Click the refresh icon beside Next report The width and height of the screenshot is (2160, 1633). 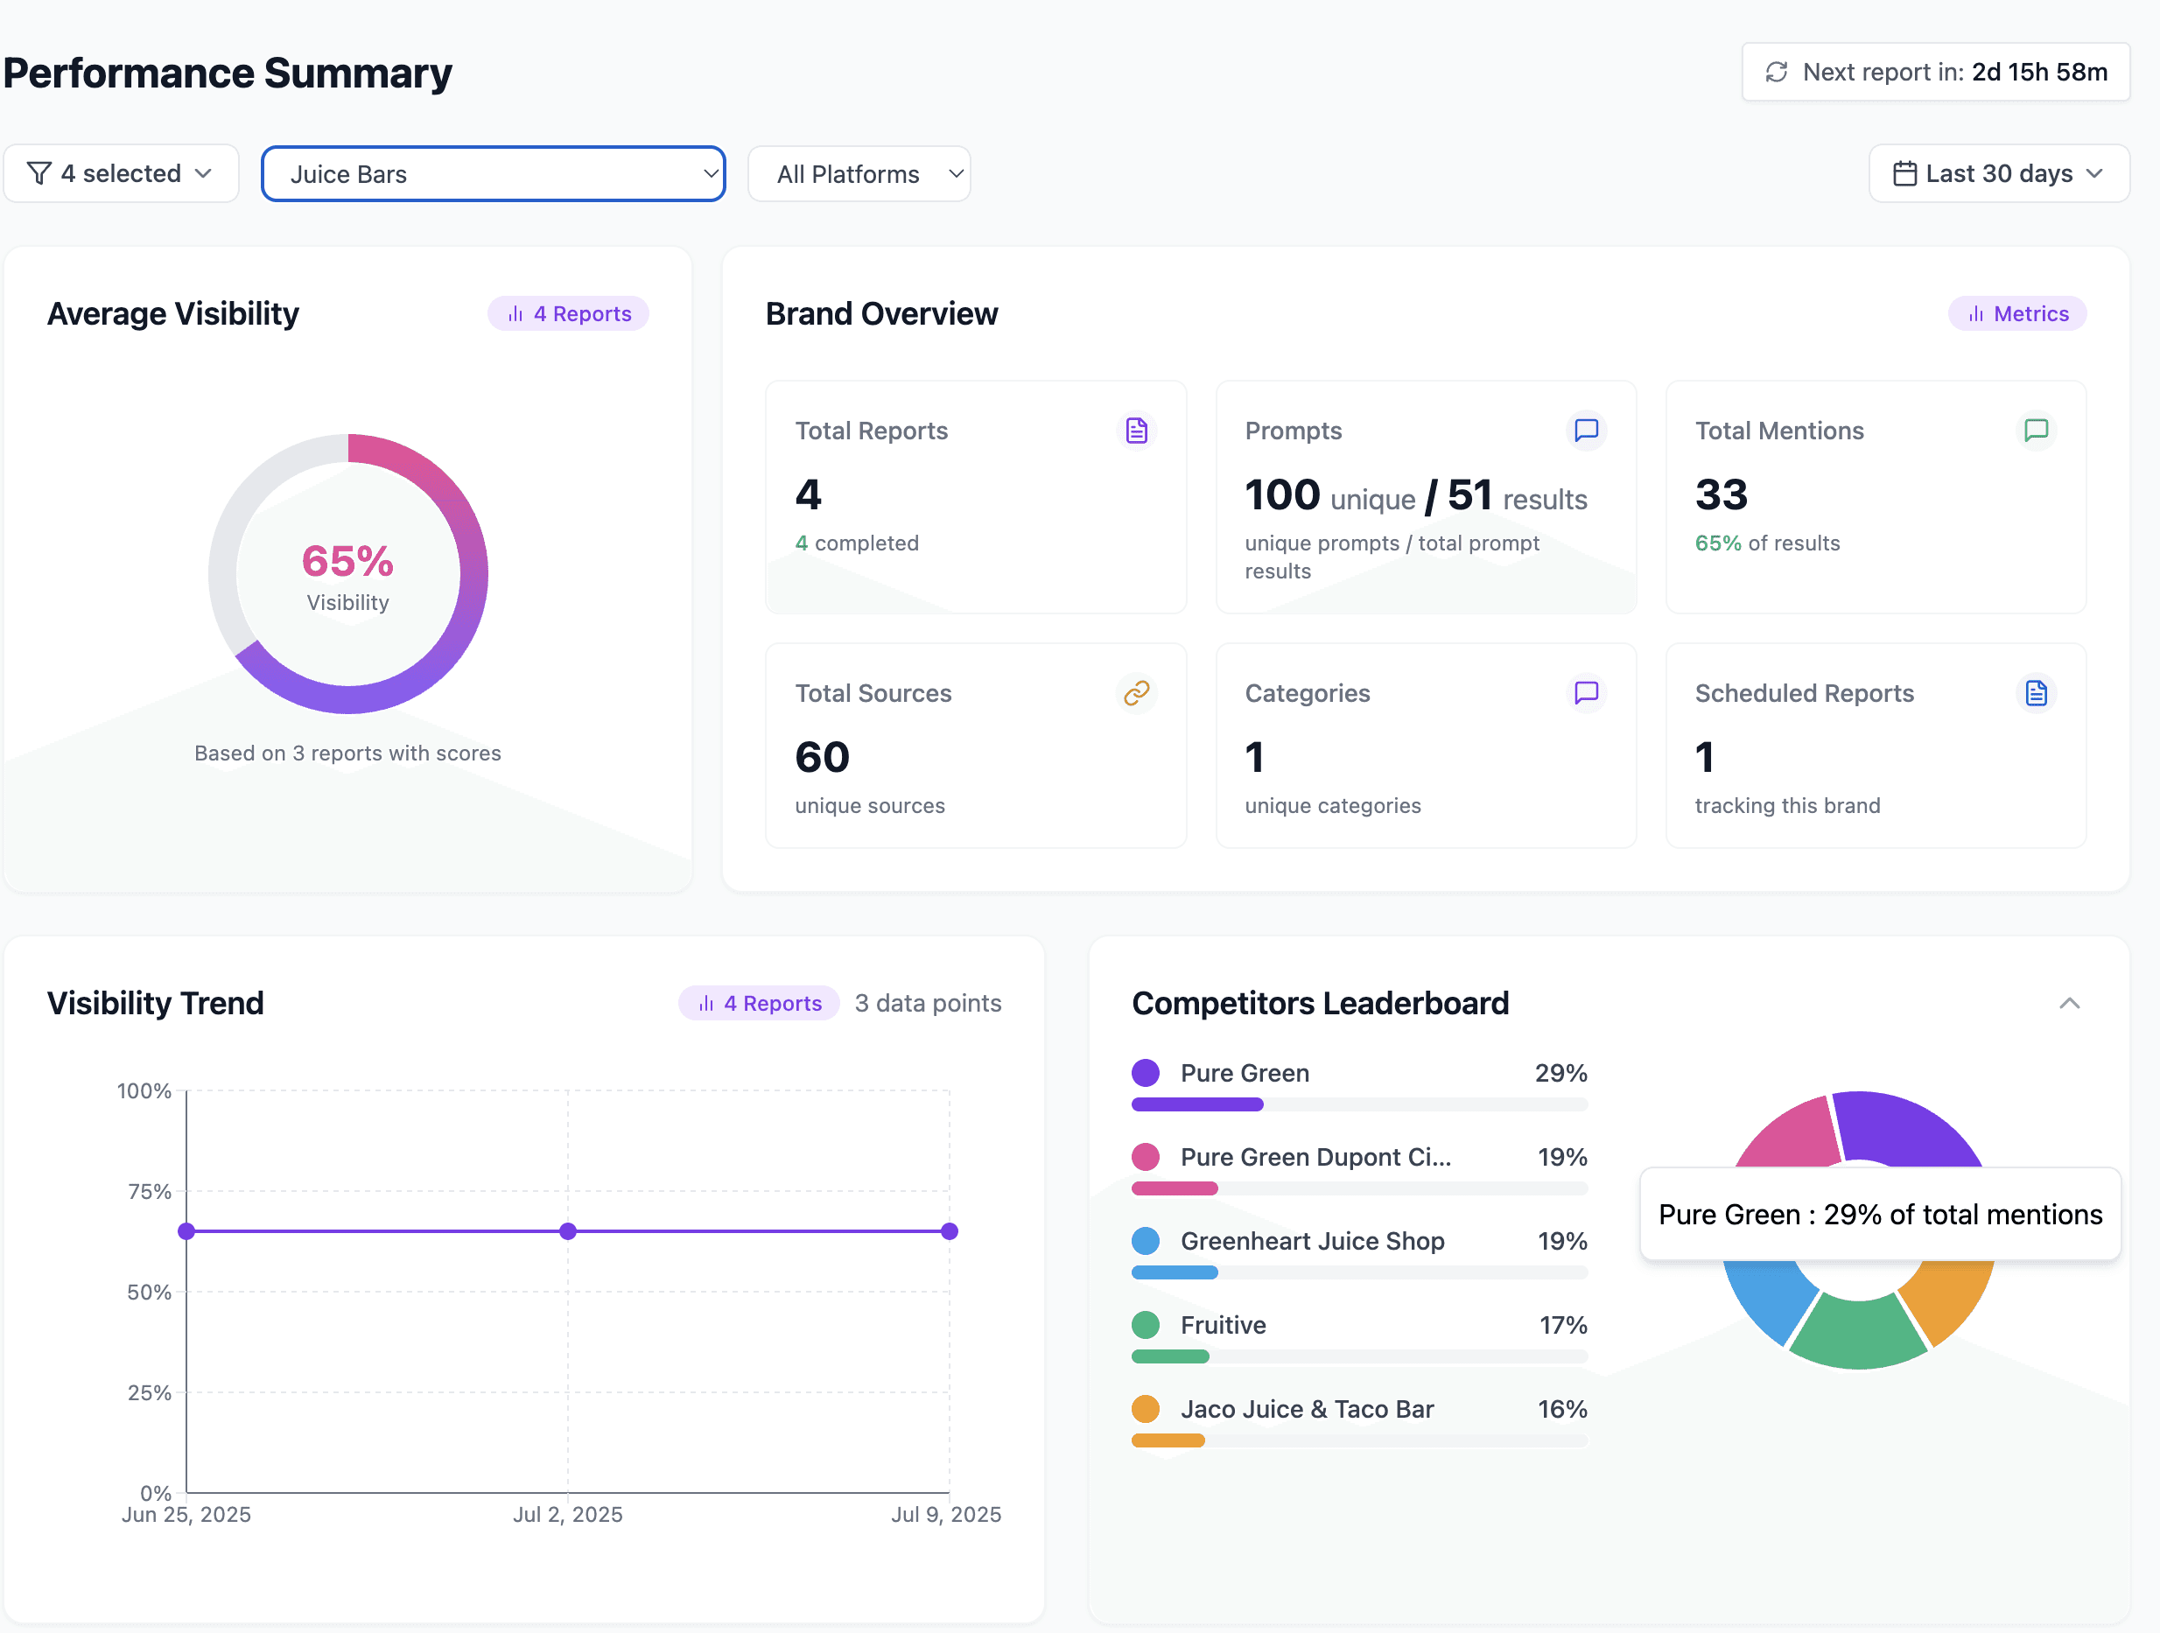tap(1775, 73)
